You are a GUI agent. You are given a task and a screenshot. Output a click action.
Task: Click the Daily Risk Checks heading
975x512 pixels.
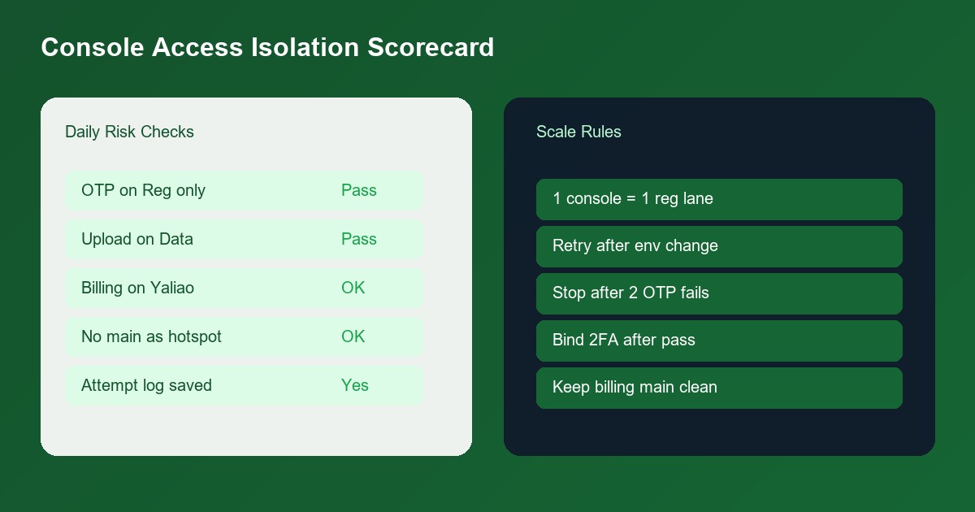pos(129,132)
